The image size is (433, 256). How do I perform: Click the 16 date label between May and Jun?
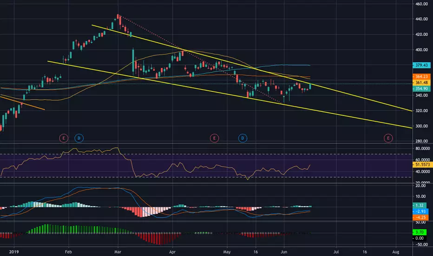pyautogui.click(x=256, y=252)
